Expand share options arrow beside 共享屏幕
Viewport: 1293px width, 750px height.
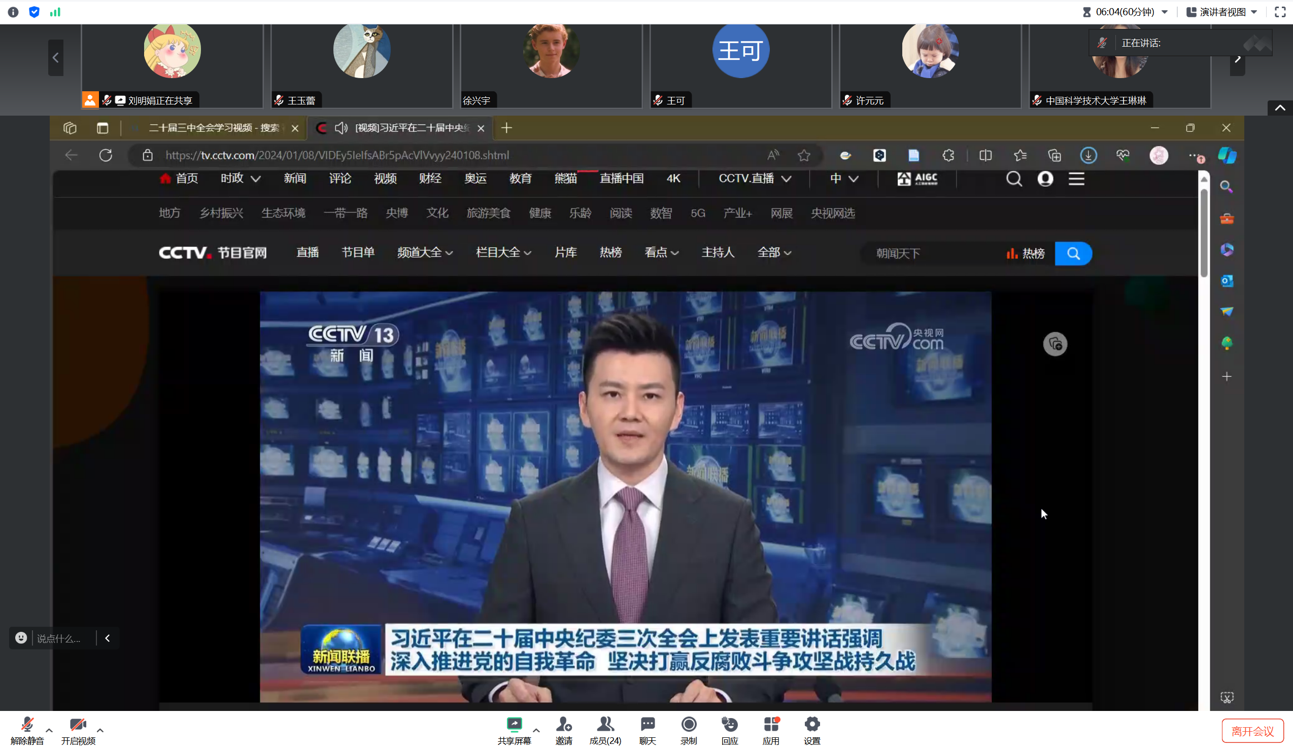point(536,730)
